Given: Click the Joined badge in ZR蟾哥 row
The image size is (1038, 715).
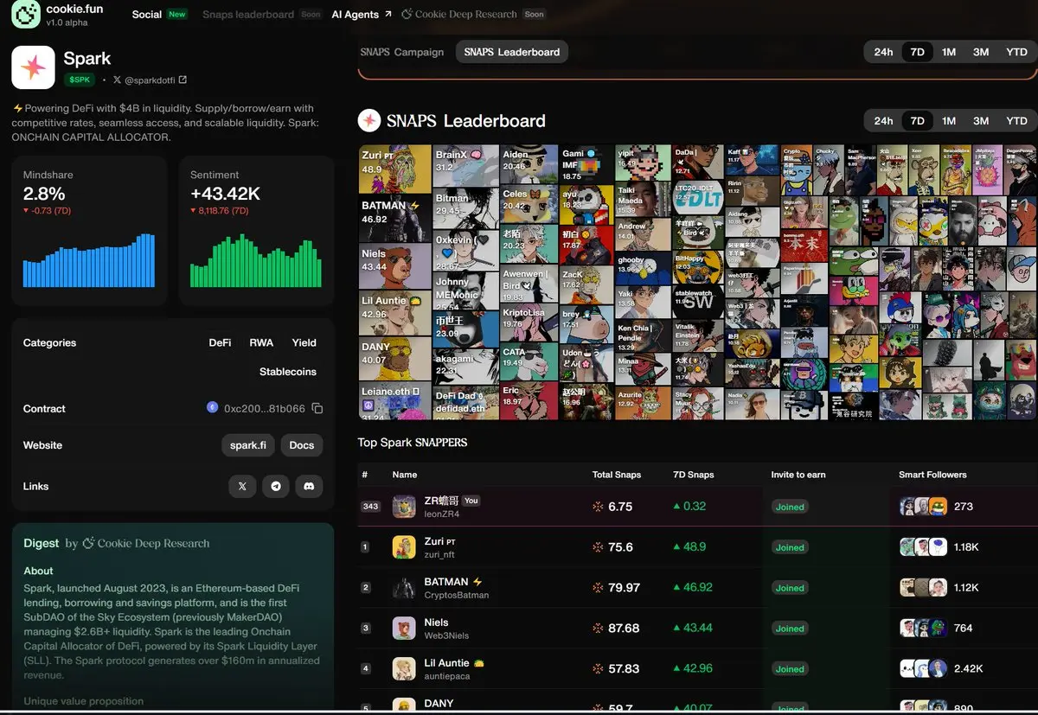Looking at the screenshot, I should point(790,507).
